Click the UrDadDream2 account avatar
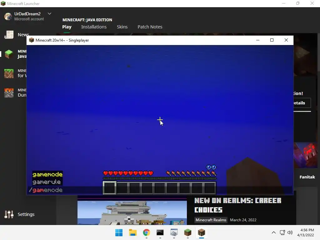Screen dimensions: 320x240 pyautogui.click(x=8, y=16)
